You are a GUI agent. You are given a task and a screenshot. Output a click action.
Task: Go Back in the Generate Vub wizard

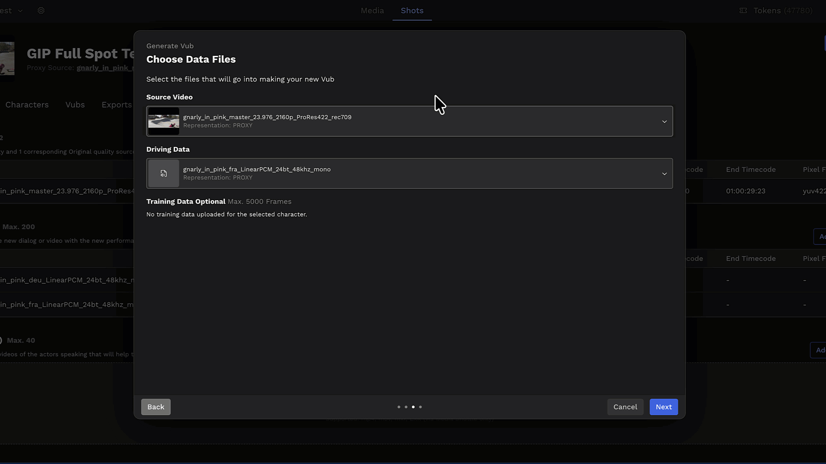click(x=155, y=407)
